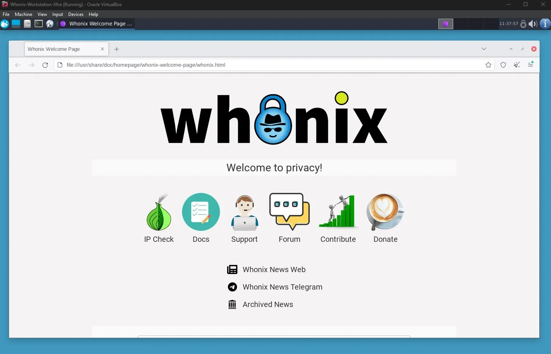Click the Support headset icon
The width and height of the screenshot is (551, 354).
click(x=244, y=212)
